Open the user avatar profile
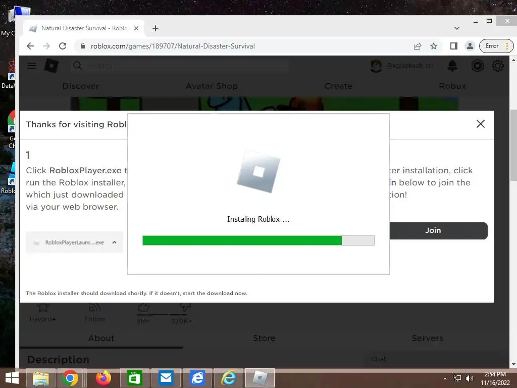517x388 pixels. pyautogui.click(x=376, y=66)
